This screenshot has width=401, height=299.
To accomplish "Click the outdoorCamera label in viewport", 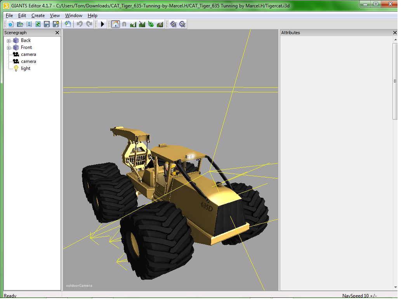I will (79, 287).
